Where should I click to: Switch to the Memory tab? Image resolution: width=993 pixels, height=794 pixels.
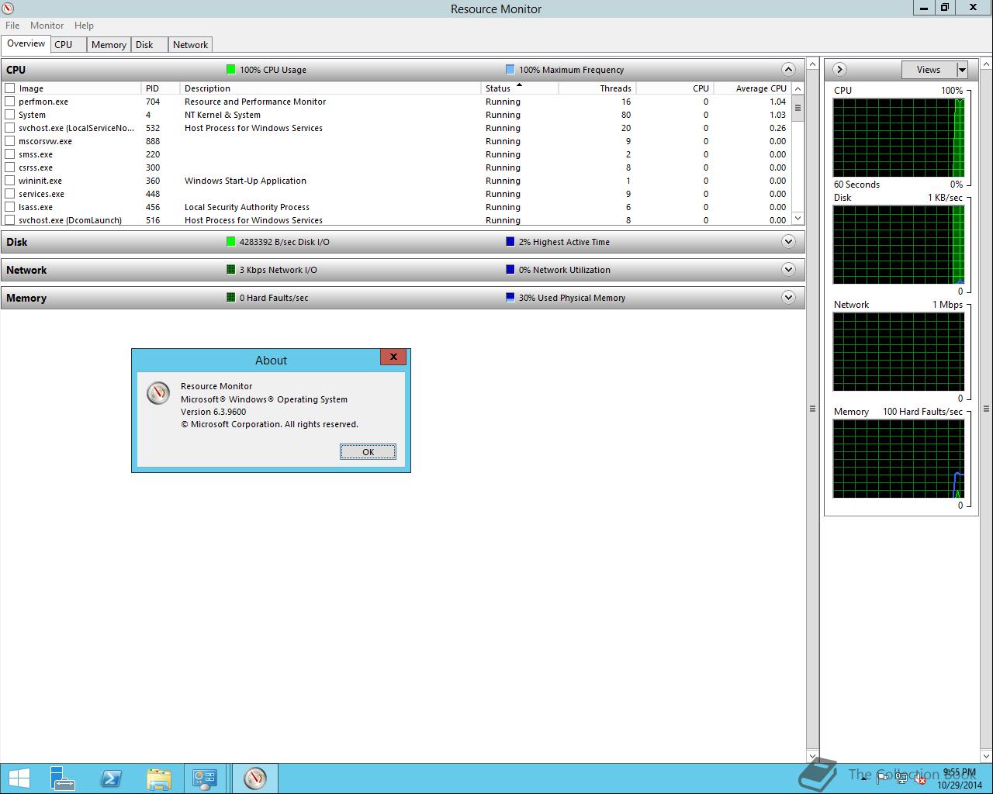tap(109, 45)
